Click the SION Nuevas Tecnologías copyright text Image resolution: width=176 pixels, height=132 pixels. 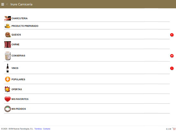point(17,129)
